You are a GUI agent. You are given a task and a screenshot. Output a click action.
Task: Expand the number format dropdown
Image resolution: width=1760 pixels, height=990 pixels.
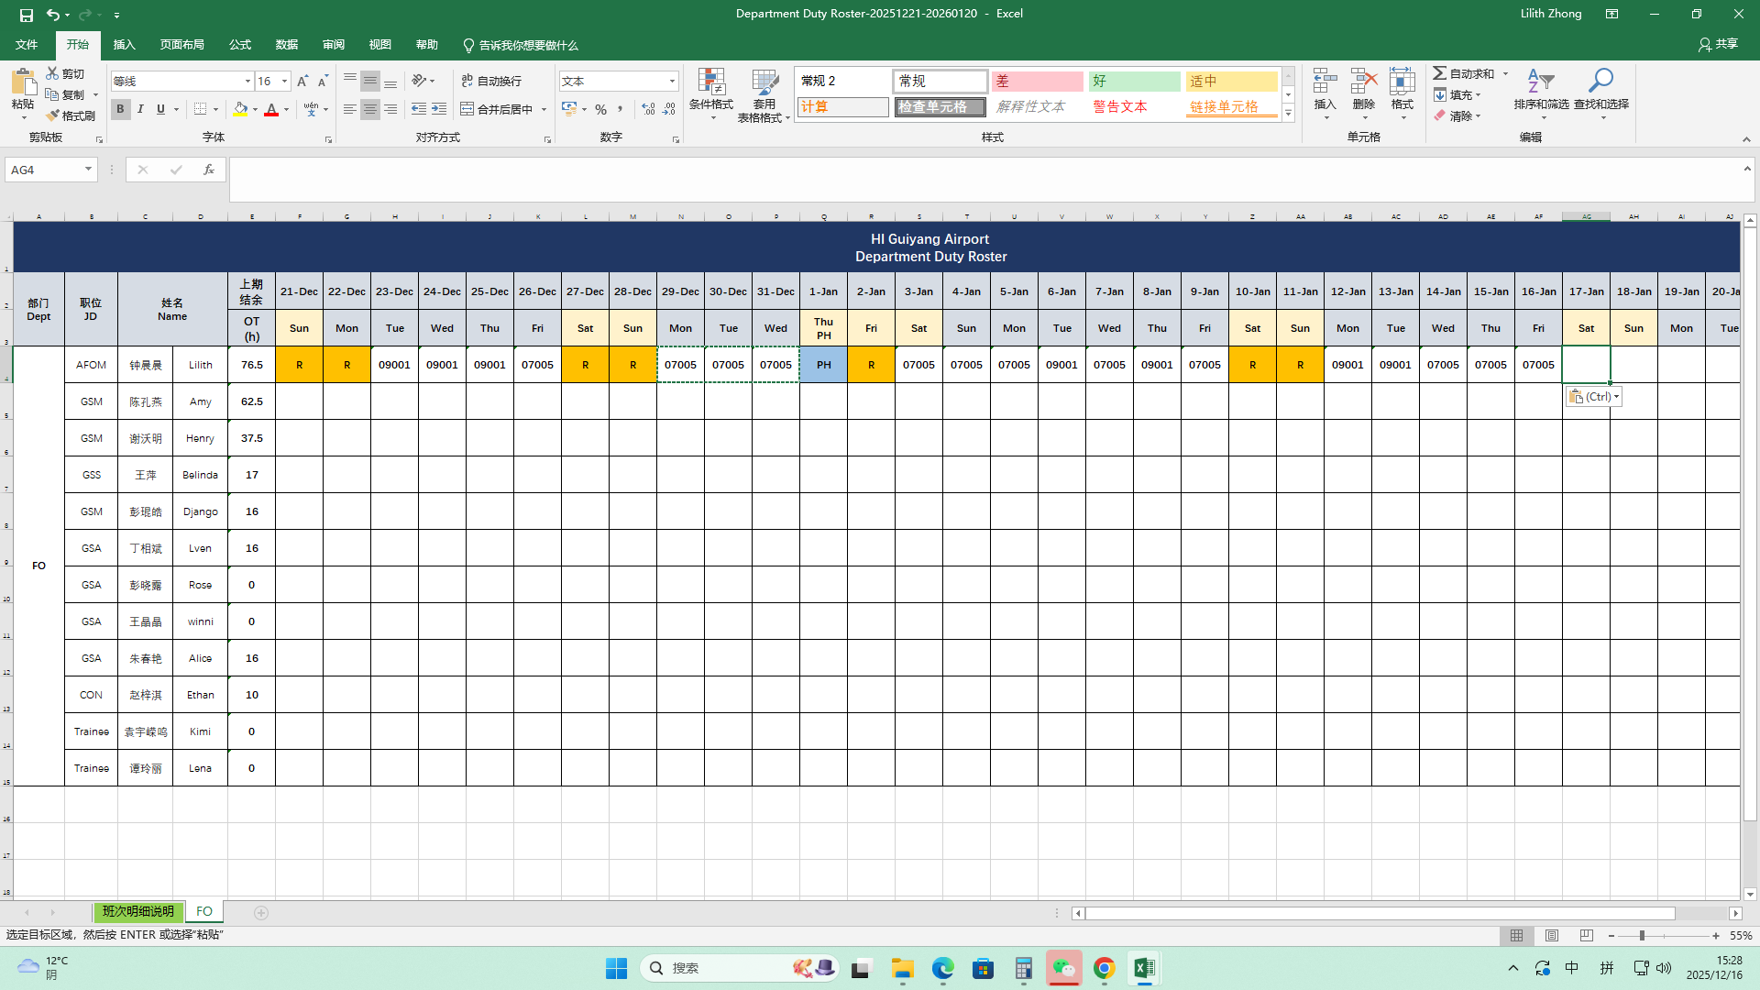(672, 82)
